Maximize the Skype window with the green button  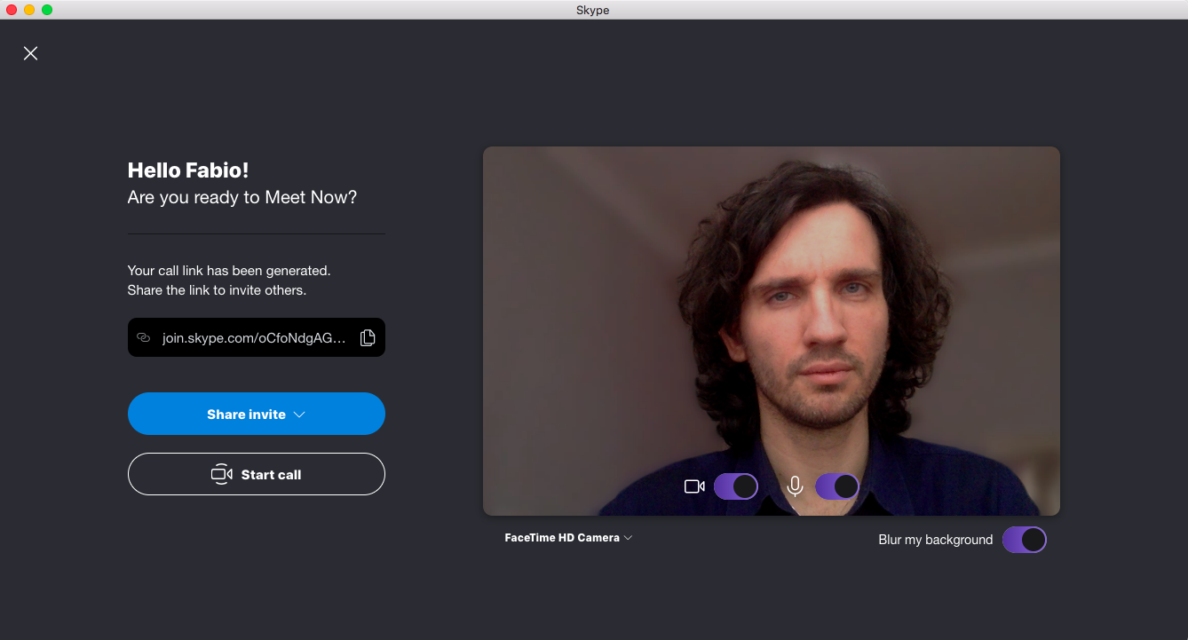[x=47, y=10]
